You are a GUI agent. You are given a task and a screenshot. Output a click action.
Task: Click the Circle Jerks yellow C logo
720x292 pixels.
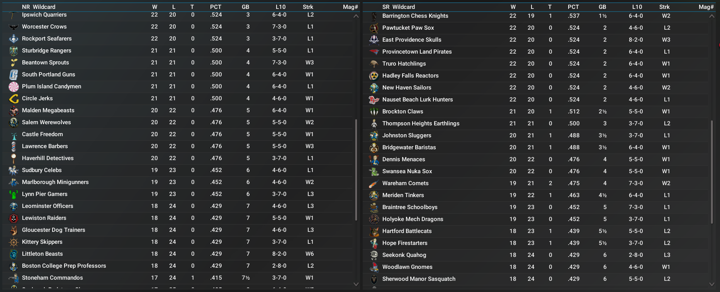coord(14,99)
